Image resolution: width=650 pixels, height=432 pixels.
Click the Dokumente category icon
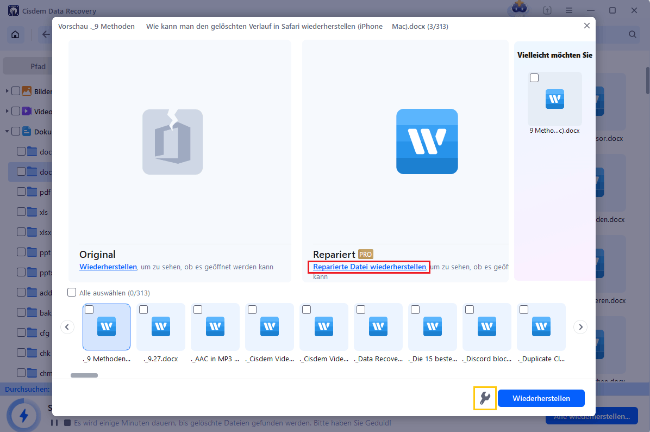click(x=27, y=131)
